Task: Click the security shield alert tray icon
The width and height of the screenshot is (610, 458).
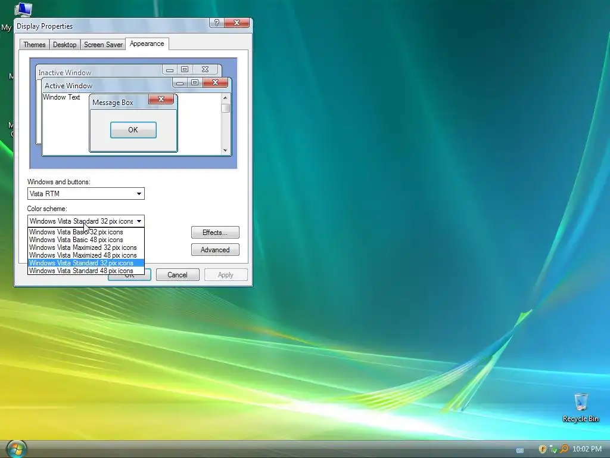Action: pos(542,449)
